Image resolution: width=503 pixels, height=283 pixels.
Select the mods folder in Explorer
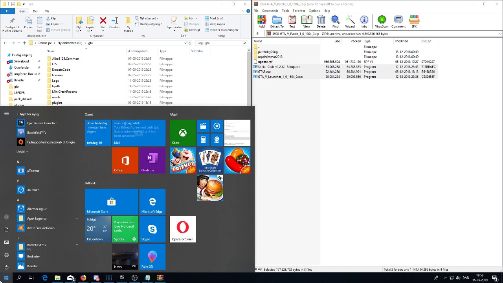pyautogui.click(x=56, y=97)
